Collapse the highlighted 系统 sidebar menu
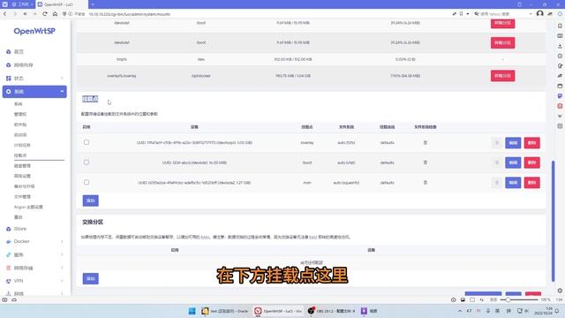565x318 pixels. (34, 92)
